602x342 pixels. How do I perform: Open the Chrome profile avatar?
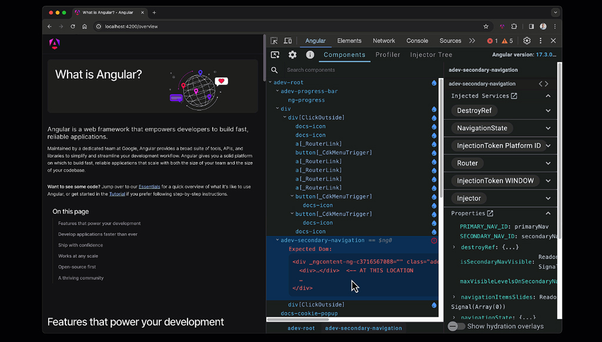click(543, 26)
